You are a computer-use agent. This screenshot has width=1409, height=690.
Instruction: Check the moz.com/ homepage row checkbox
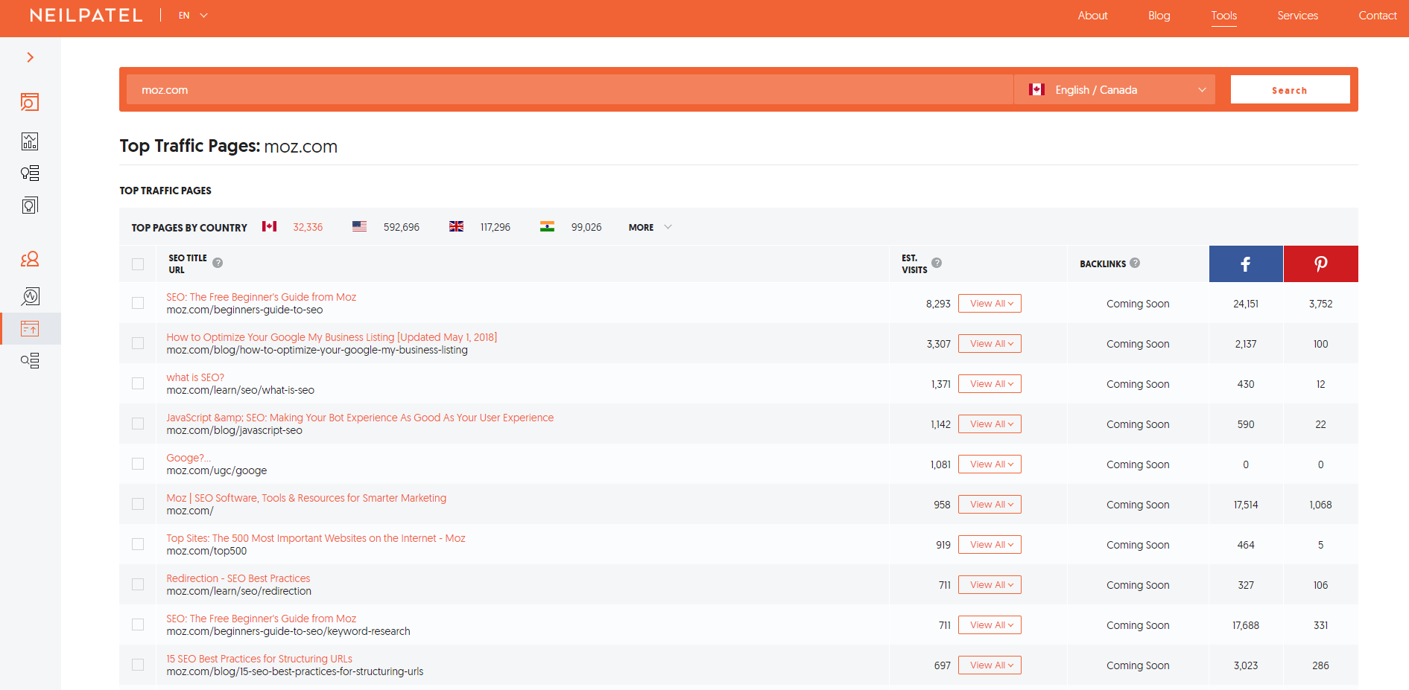click(138, 504)
